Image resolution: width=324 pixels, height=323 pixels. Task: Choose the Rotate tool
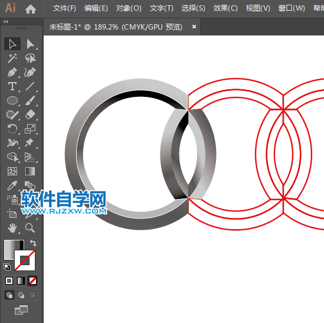12,129
